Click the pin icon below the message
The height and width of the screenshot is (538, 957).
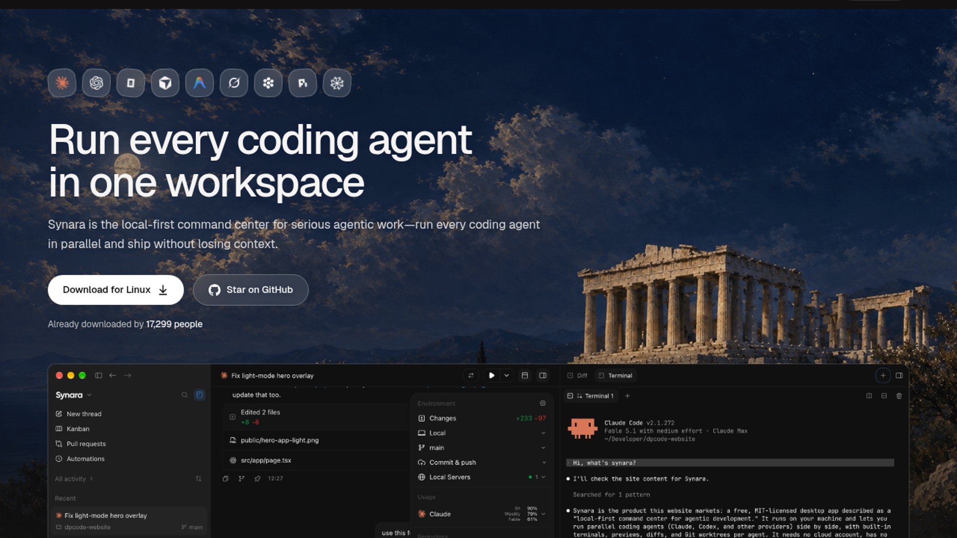257,479
